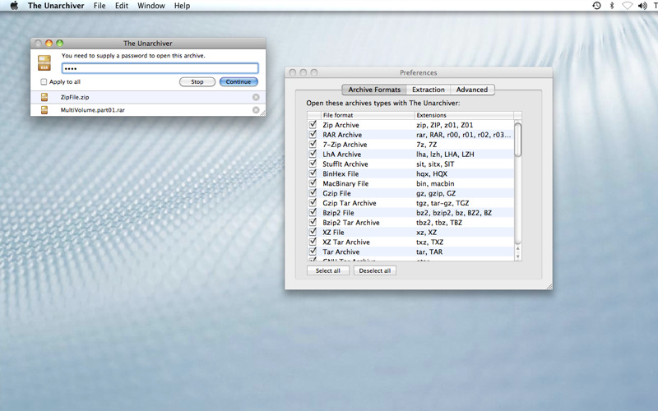The width and height of the screenshot is (658, 411).
Task: Enable the Apply to all checkbox
Action: coord(44,81)
